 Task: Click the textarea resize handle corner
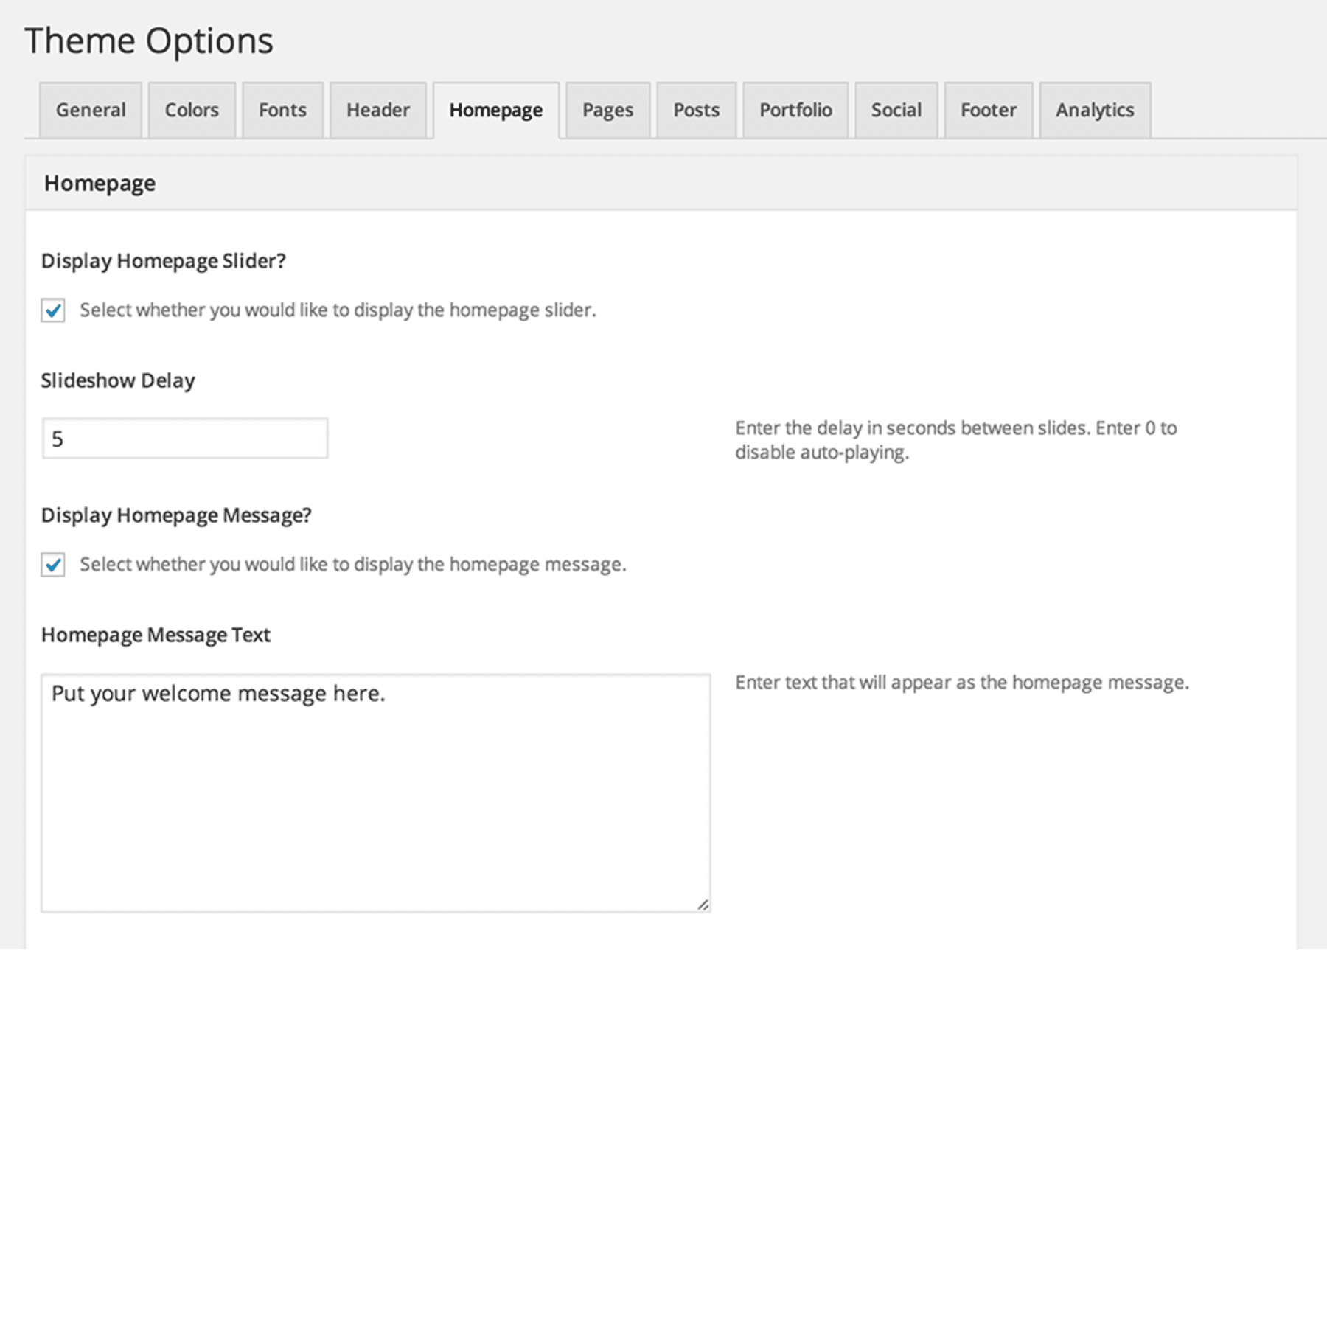[703, 905]
